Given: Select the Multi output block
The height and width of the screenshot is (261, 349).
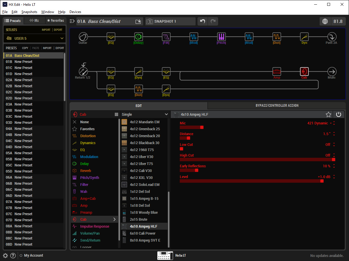Looking at the screenshot, I should pyautogui.click(x=332, y=72).
